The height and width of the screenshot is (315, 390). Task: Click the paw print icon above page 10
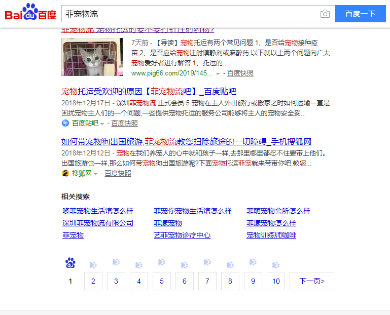(x=275, y=265)
